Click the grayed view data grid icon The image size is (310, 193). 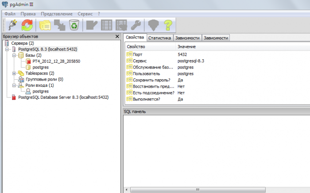tap(107, 25)
